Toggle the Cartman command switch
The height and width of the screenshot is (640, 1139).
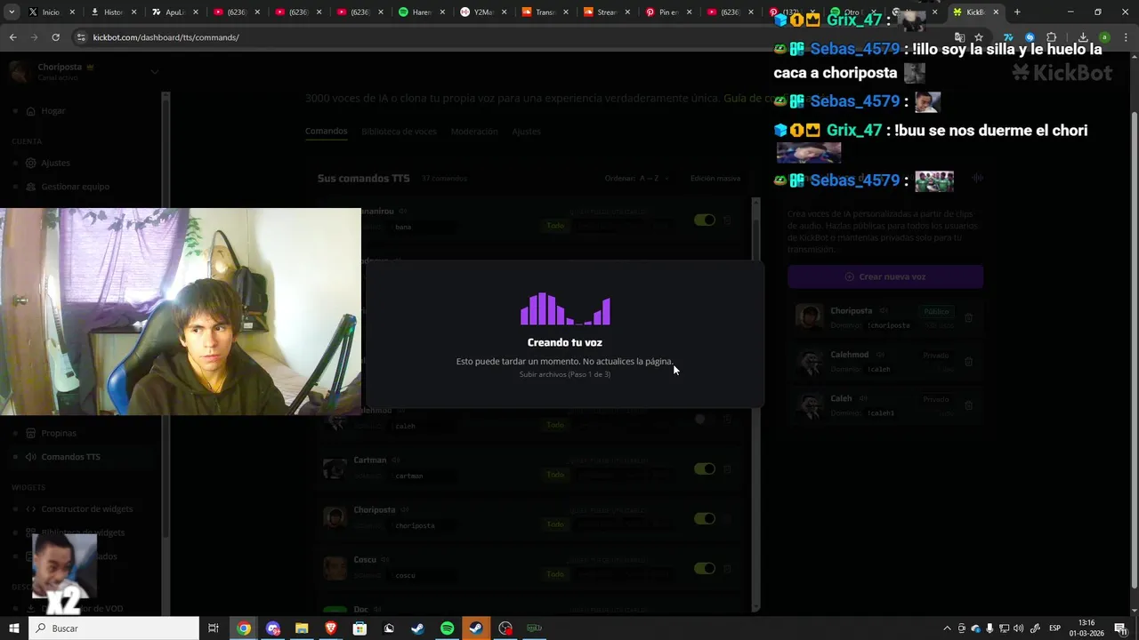705,468
